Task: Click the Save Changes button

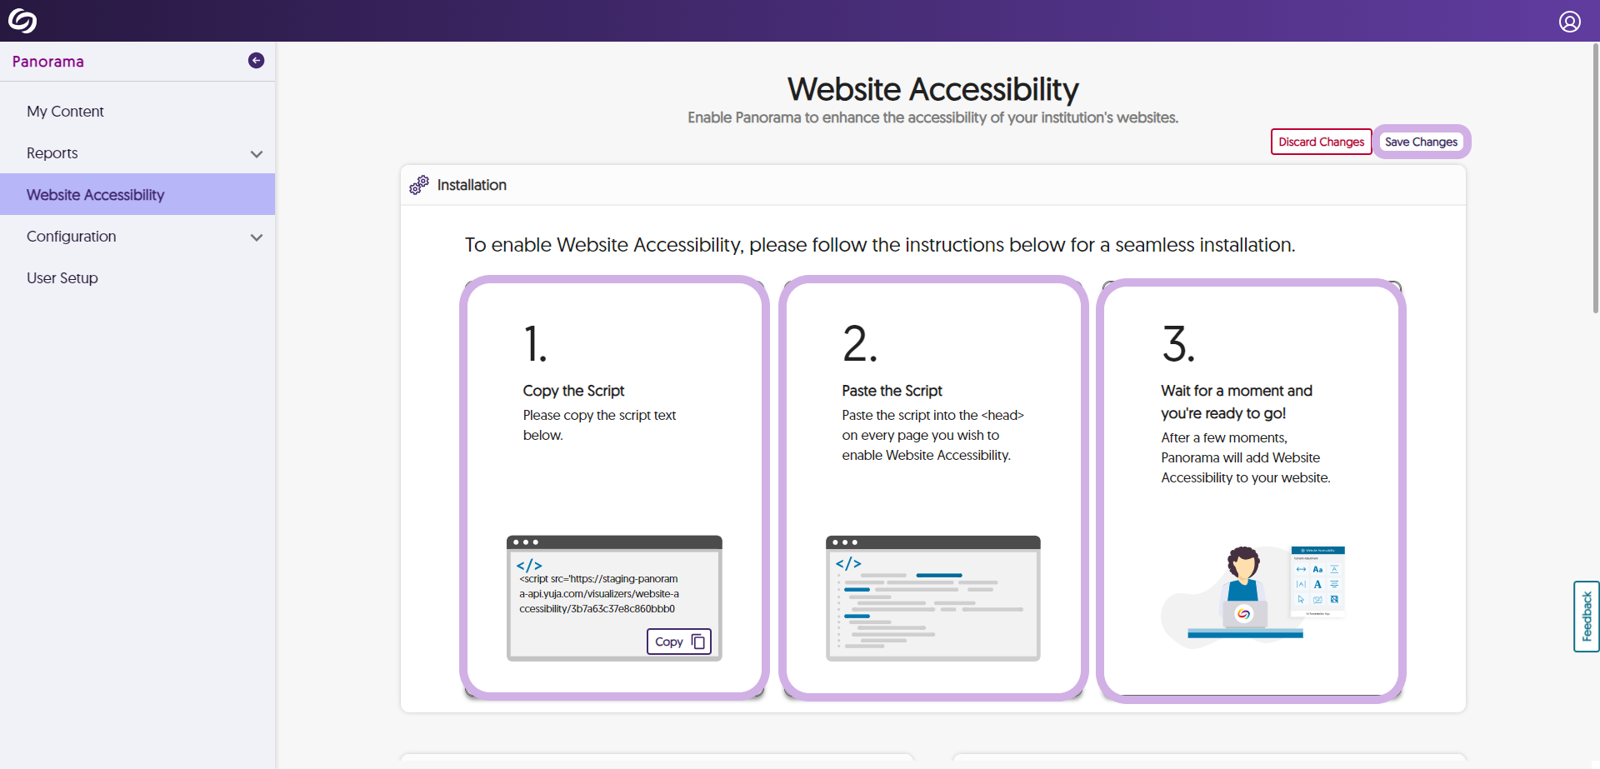Action: click(x=1421, y=142)
